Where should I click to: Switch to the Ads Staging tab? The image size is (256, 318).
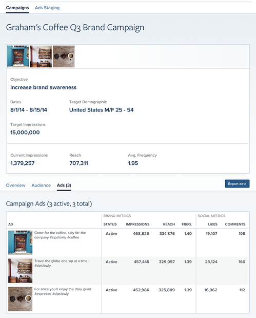47,8
